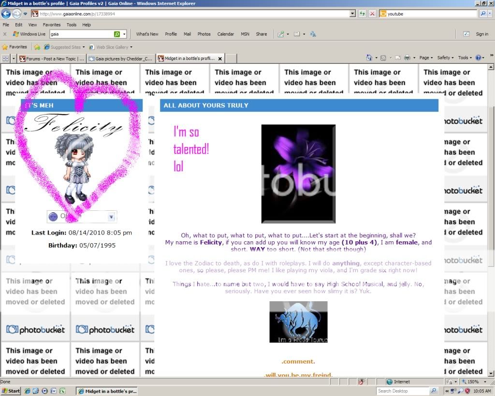Switch to Forums - Post a New Topic tab
Screen dimensions: 495x396
click(x=52, y=59)
